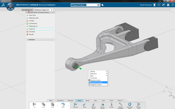Switch to the Loads tab

coord(79,101)
